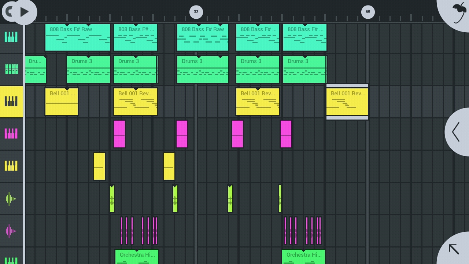Select the green audio waveform track icon

[x=11, y=198]
